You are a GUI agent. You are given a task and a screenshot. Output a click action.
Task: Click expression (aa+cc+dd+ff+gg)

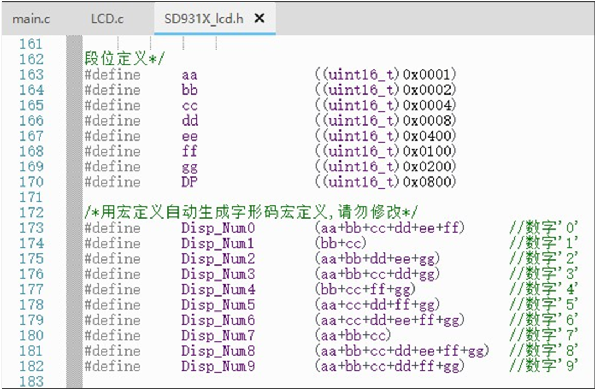[378, 305]
